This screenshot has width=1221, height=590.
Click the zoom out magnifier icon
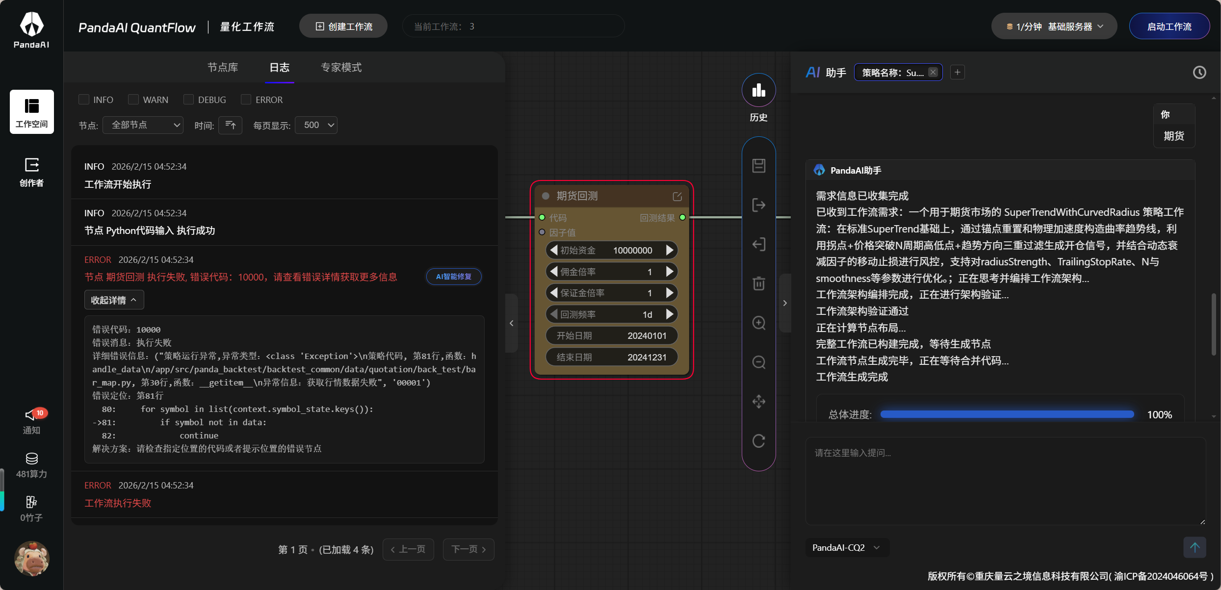[759, 362]
